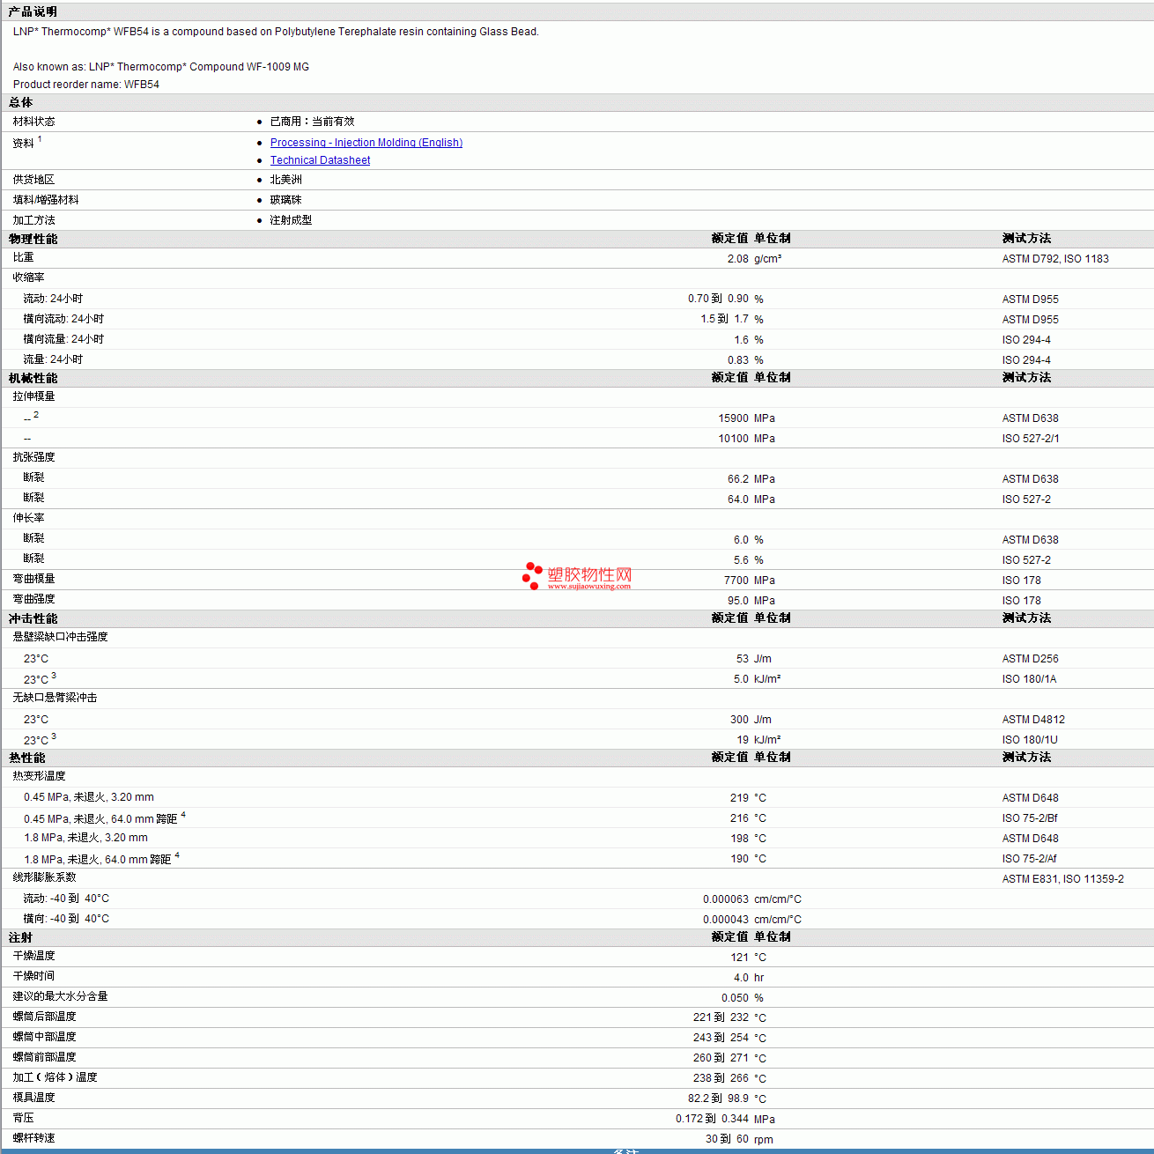
Task: Click the 悬壁梁缺口冲击强度 row label
Action: coord(60,637)
